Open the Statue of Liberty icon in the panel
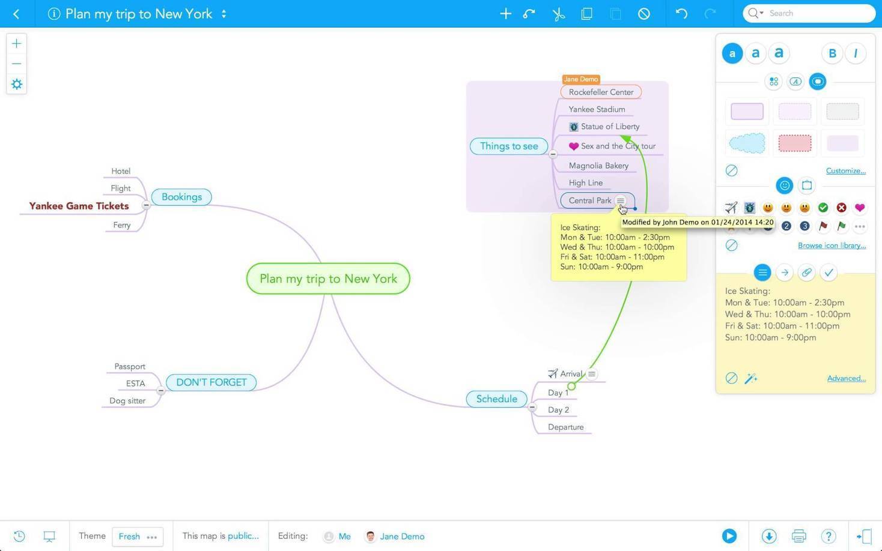The image size is (882, 551). point(749,208)
